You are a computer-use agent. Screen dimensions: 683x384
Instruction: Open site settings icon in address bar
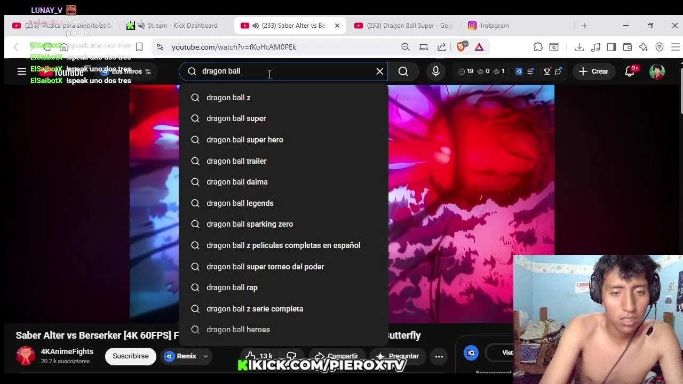point(160,47)
